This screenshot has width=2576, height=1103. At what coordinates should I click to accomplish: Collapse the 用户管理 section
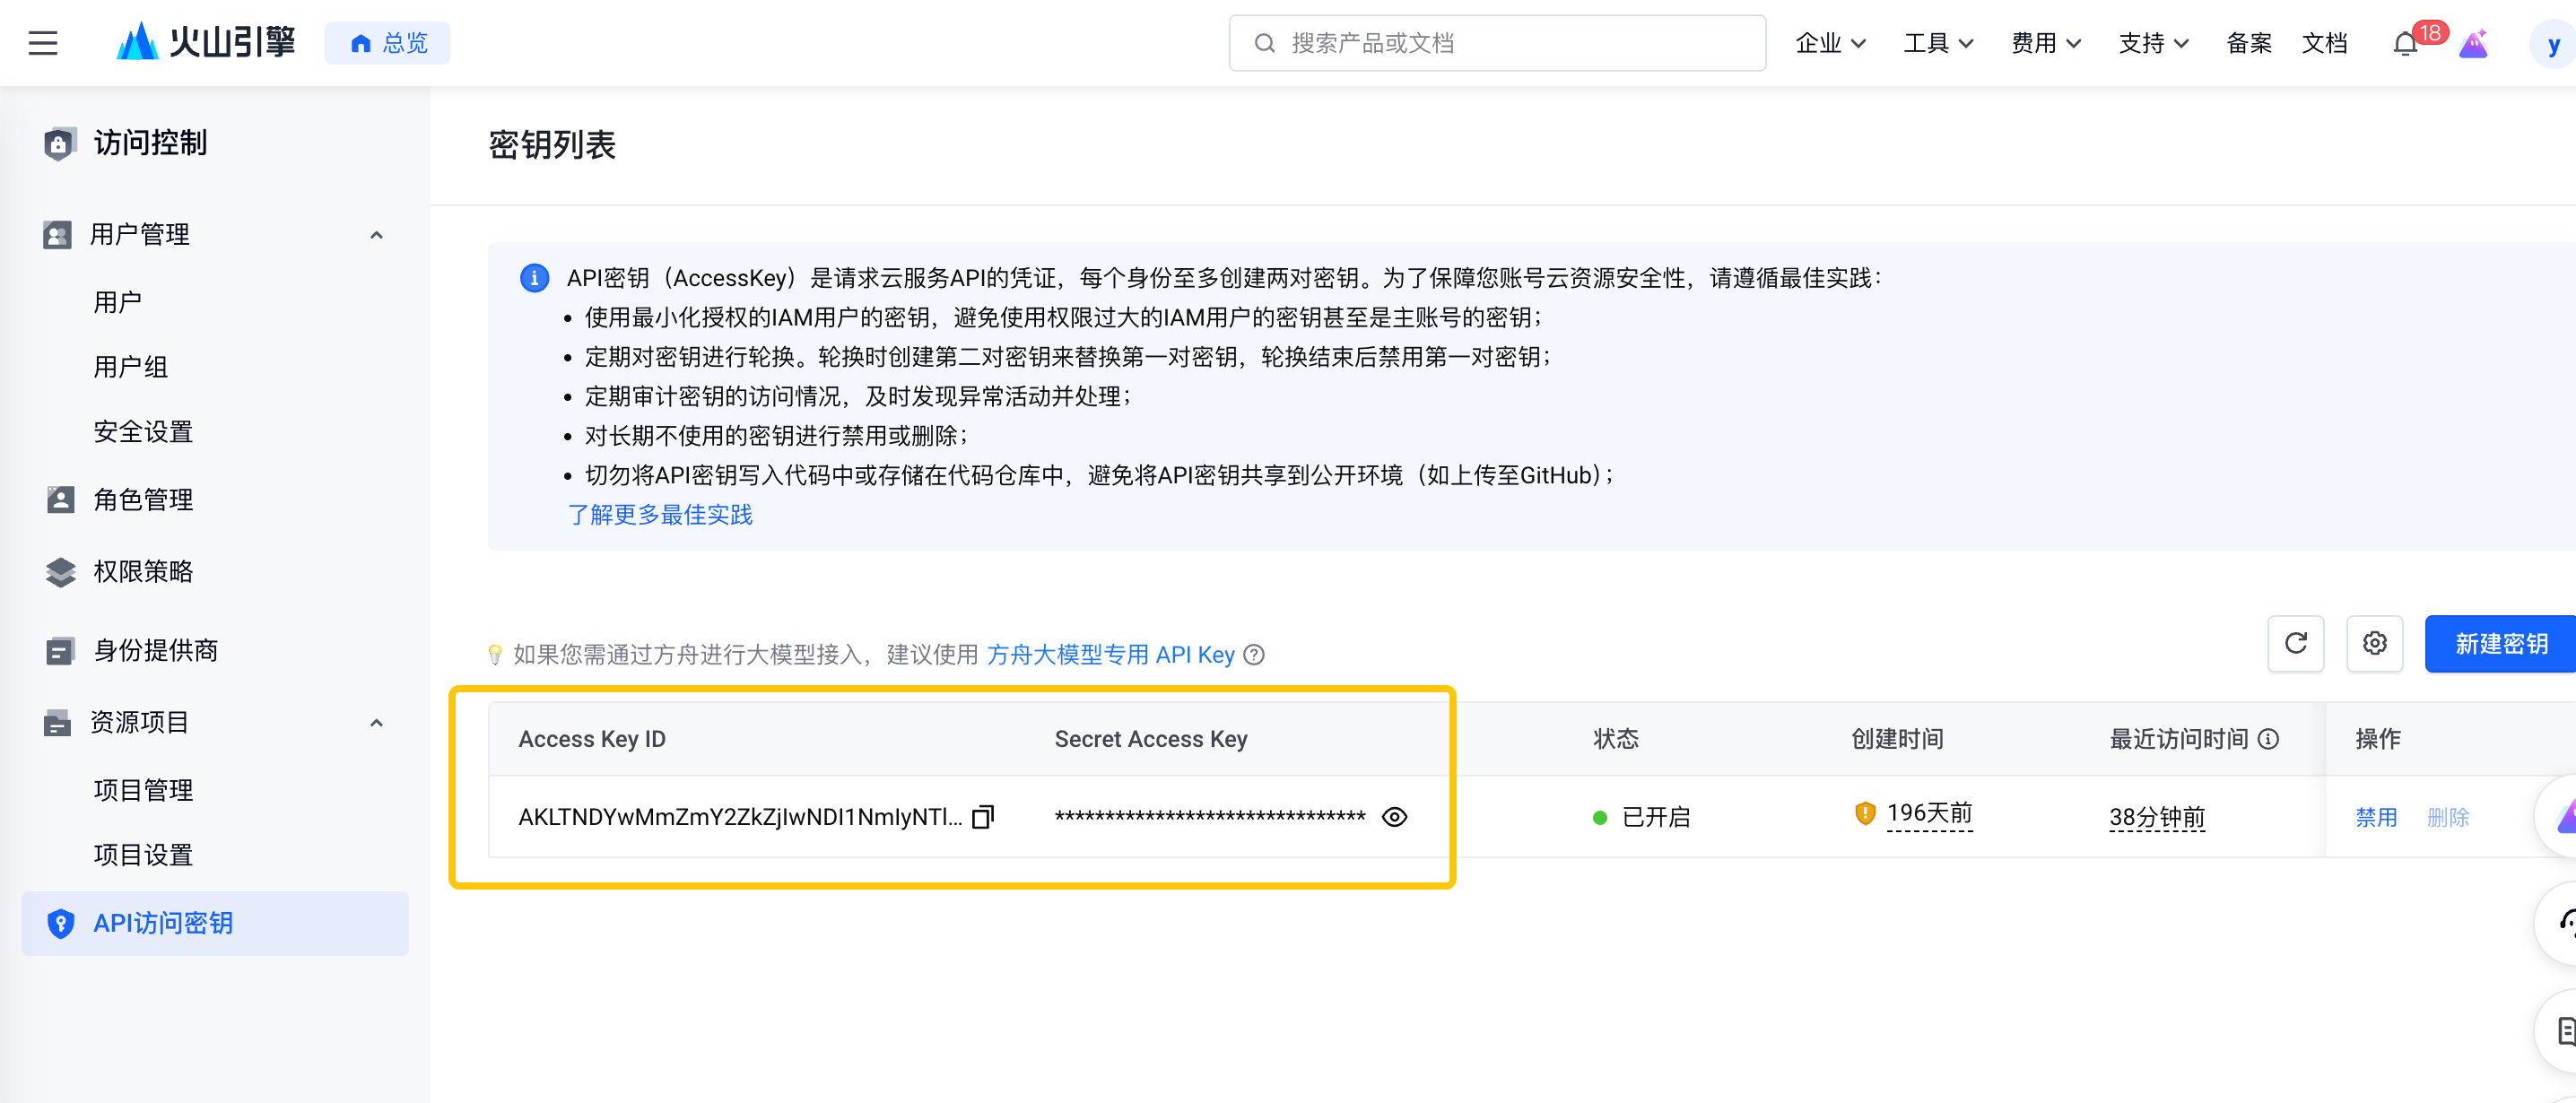[376, 235]
